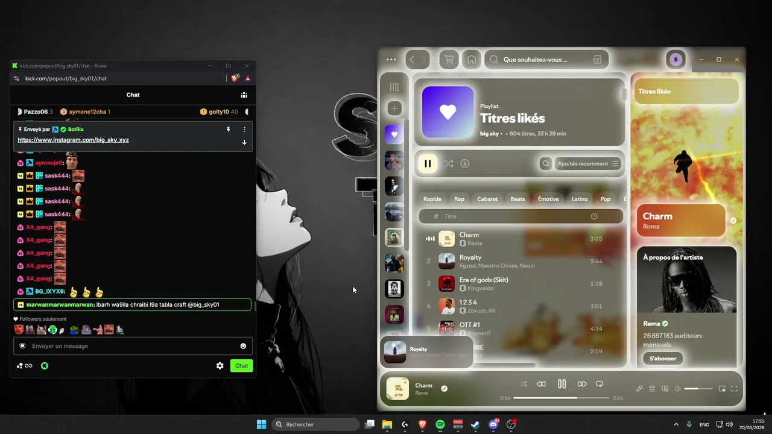The width and height of the screenshot is (772, 434).
Task: Open Windows Start menu
Action: (x=261, y=424)
